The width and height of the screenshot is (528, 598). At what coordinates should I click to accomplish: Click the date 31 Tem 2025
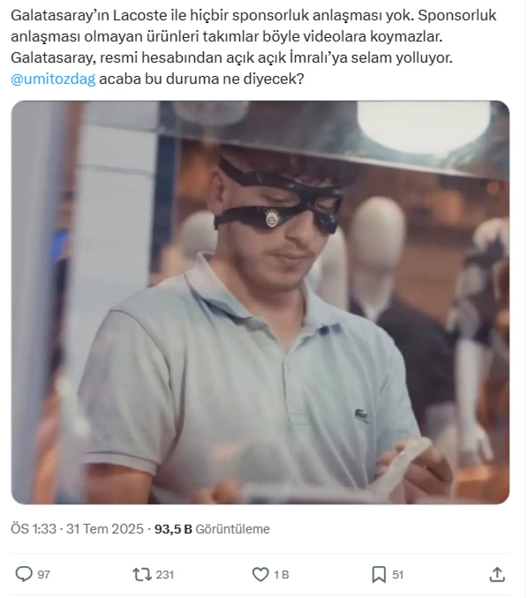tap(105, 529)
